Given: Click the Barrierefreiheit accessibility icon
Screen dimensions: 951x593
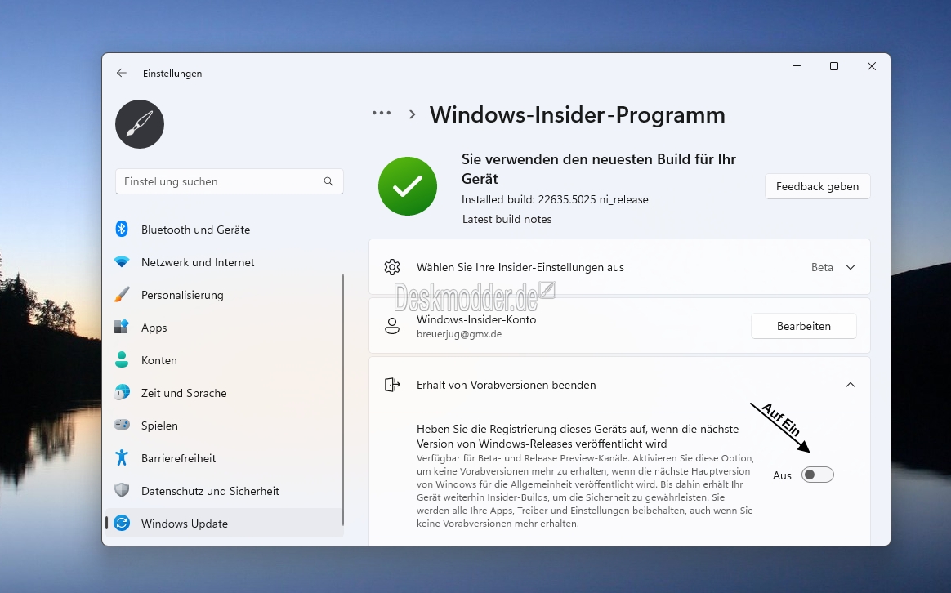Looking at the screenshot, I should click(122, 457).
